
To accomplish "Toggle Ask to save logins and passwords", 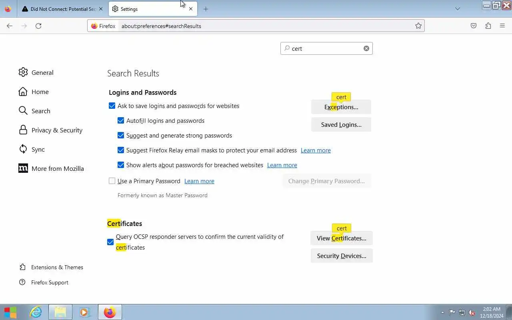I will 112,106.
